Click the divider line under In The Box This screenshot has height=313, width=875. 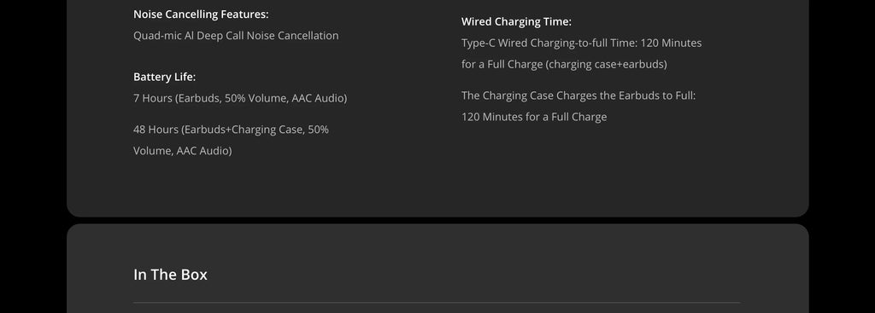point(437,303)
